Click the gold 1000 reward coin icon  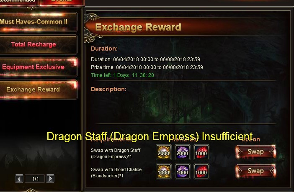[x=163, y=171]
